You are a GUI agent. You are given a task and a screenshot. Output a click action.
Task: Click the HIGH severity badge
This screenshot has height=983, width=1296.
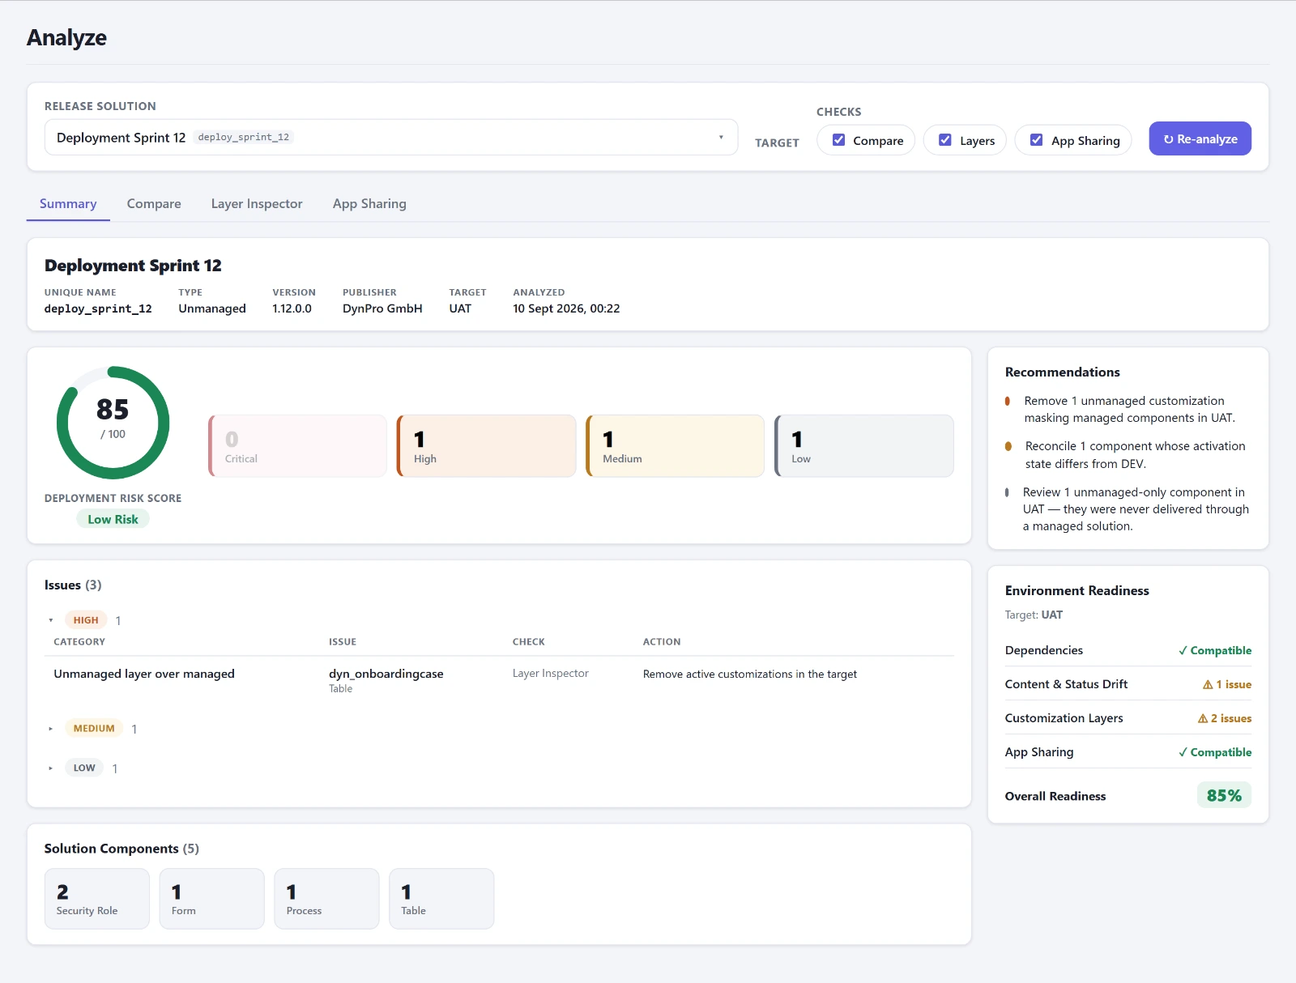coord(86,620)
